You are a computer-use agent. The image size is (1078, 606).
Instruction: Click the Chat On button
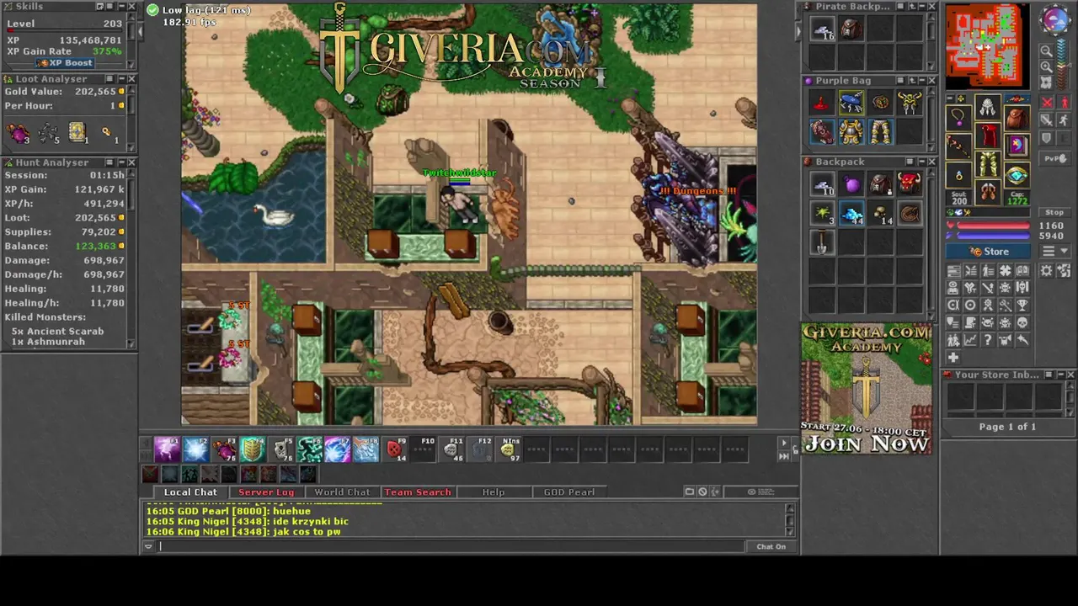point(771,546)
